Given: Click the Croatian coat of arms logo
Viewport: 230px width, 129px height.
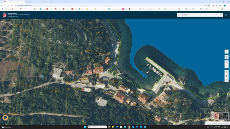Looking at the screenshot, I should 5,15.
